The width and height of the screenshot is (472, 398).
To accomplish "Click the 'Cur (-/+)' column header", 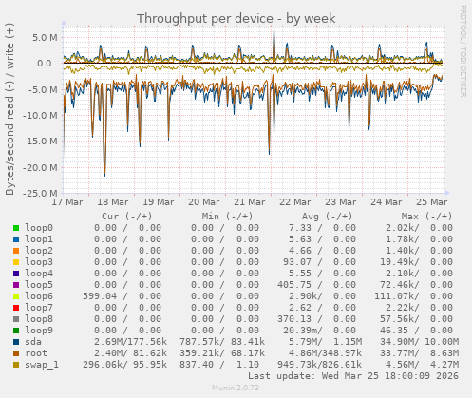I will click(x=127, y=217).
